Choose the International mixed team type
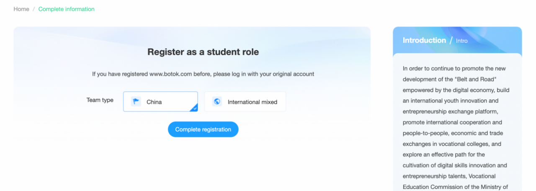Image resolution: width=536 pixels, height=191 pixels. click(245, 102)
